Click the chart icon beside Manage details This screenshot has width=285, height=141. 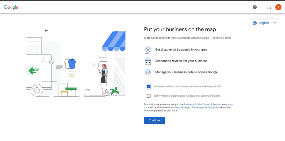[148, 72]
